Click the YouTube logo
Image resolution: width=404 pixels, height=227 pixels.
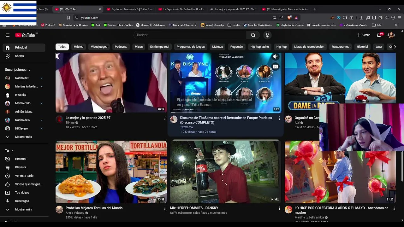click(25, 35)
